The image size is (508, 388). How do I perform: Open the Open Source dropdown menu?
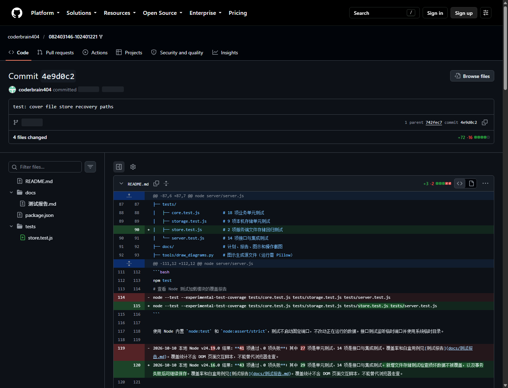[163, 13]
